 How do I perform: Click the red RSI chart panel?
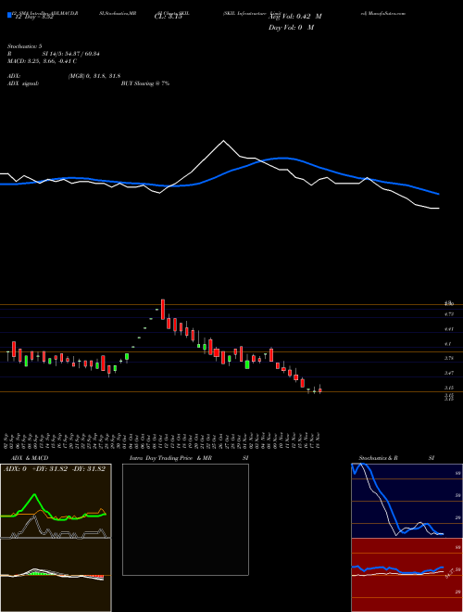pos(407,575)
